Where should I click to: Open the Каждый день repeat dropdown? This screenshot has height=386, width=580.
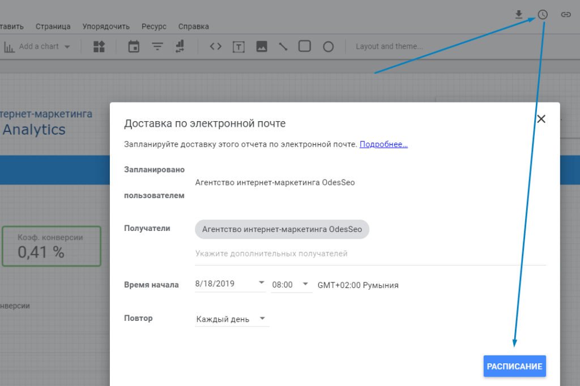pyautogui.click(x=232, y=319)
